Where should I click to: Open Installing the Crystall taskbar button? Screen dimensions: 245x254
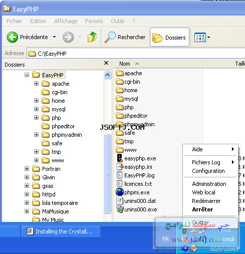tap(61, 231)
